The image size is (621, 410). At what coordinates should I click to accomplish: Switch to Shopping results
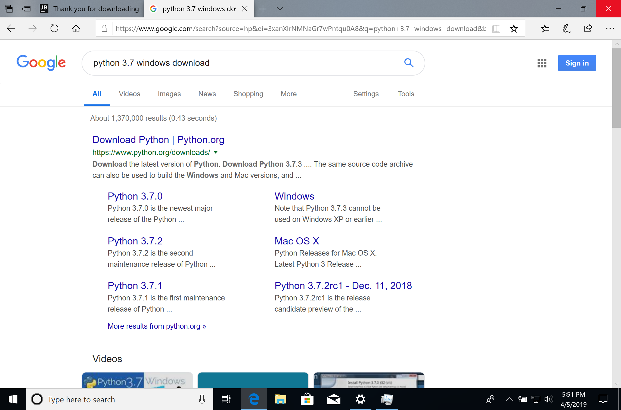(248, 94)
